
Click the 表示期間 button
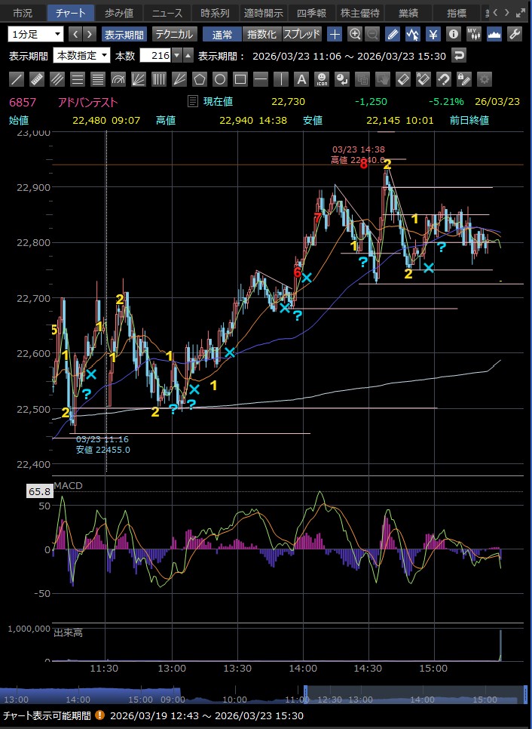click(x=125, y=34)
